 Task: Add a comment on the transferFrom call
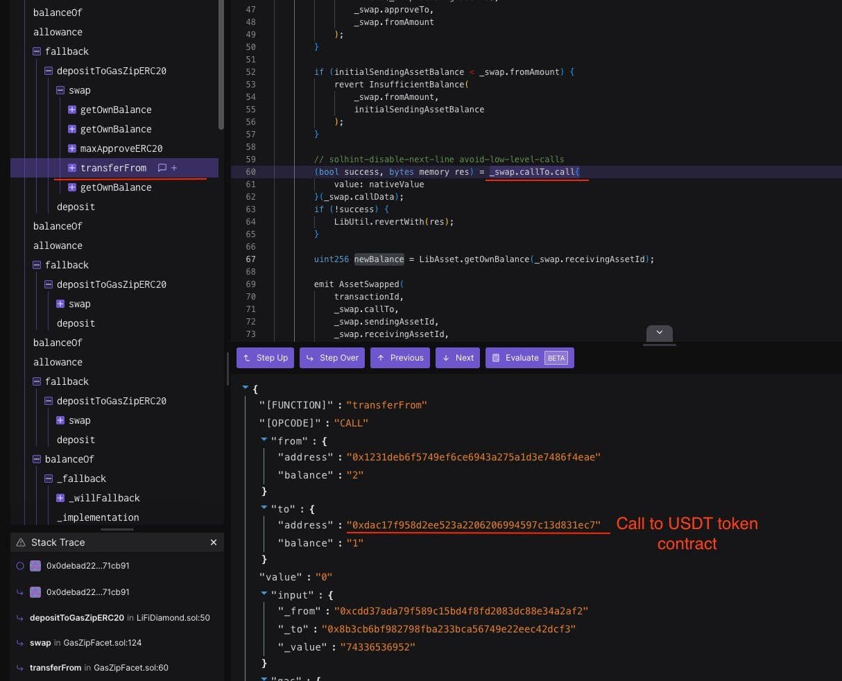[x=162, y=168]
